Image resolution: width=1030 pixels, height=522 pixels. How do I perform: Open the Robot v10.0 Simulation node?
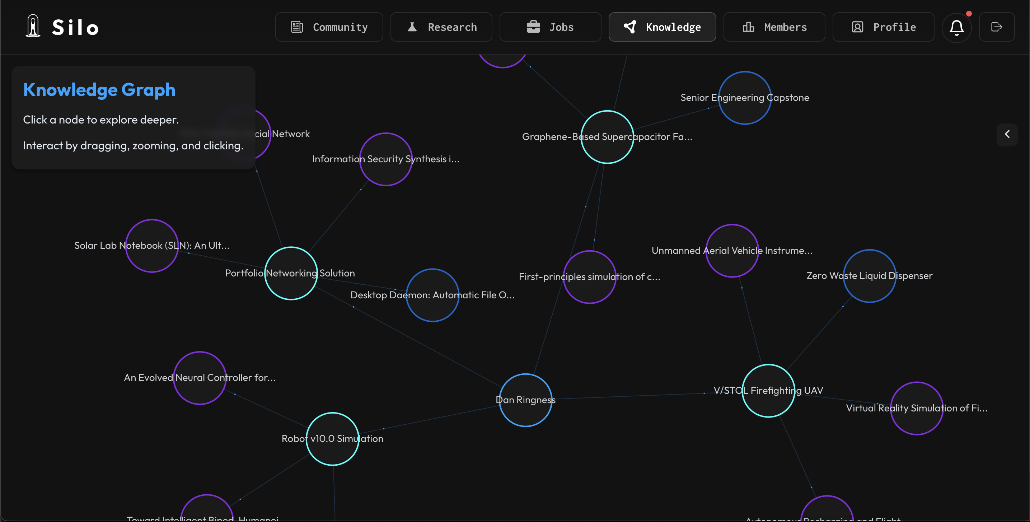[332, 438]
